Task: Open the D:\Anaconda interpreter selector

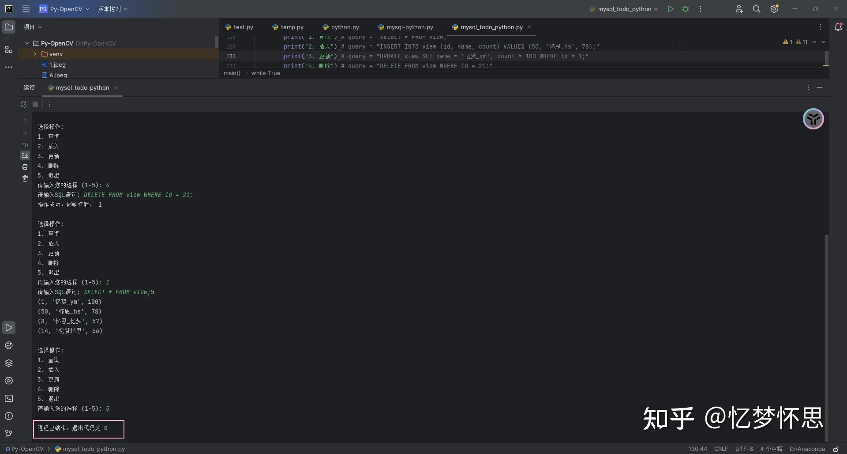Action: (x=807, y=449)
